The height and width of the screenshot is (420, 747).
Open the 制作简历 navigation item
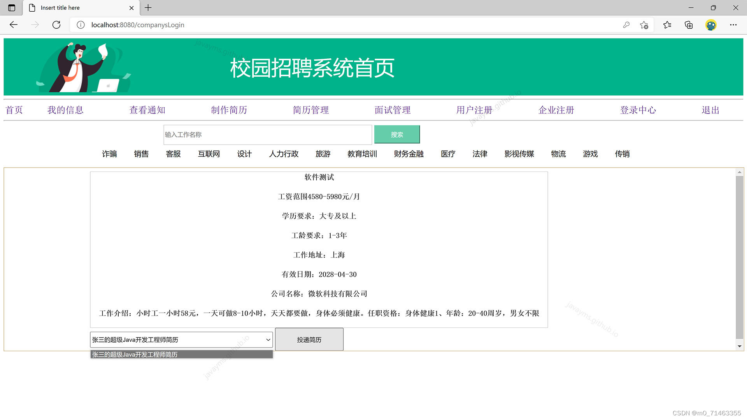click(229, 110)
